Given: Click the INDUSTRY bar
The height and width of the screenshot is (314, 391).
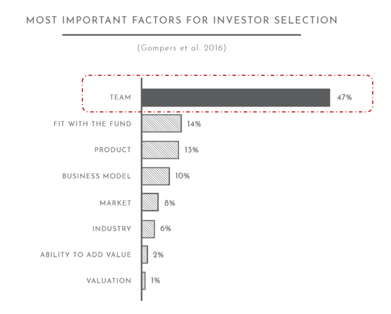Looking at the screenshot, I should click(148, 229).
